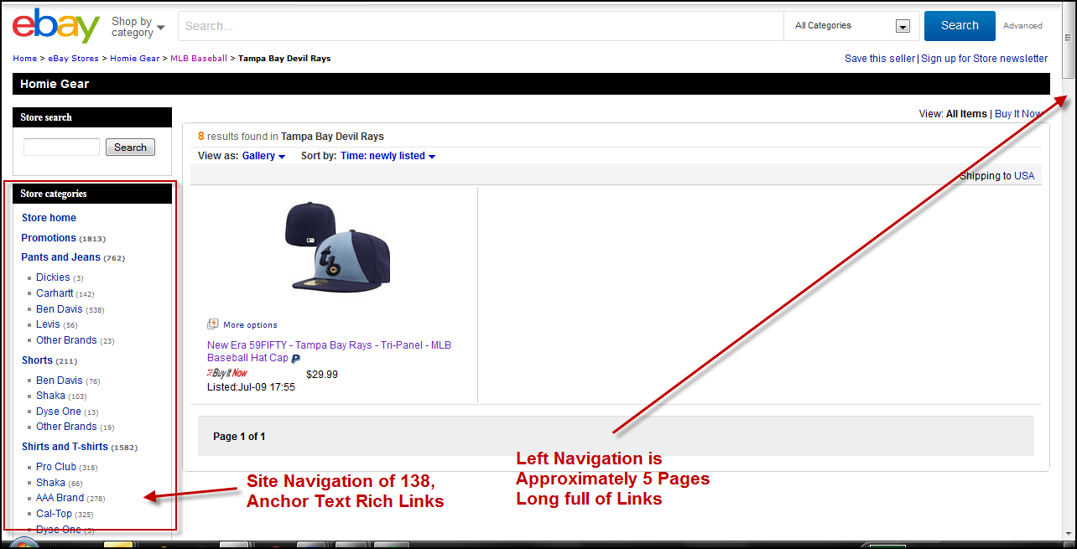Image resolution: width=1077 pixels, height=549 pixels.
Task: Switch view to Buy It Now
Action: point(1017,114)
